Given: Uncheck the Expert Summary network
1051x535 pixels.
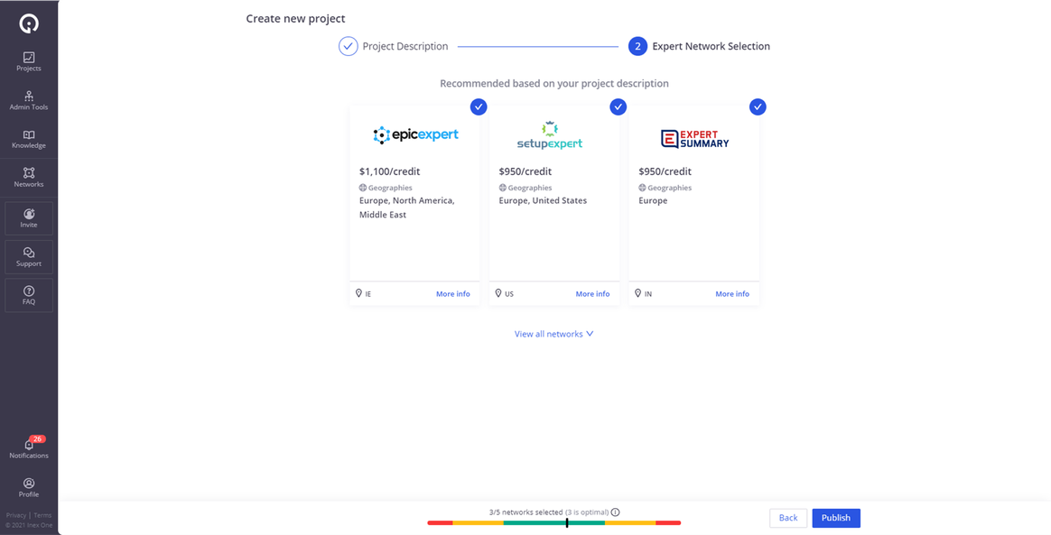Looking at the screenshot, I should point(758,106).
